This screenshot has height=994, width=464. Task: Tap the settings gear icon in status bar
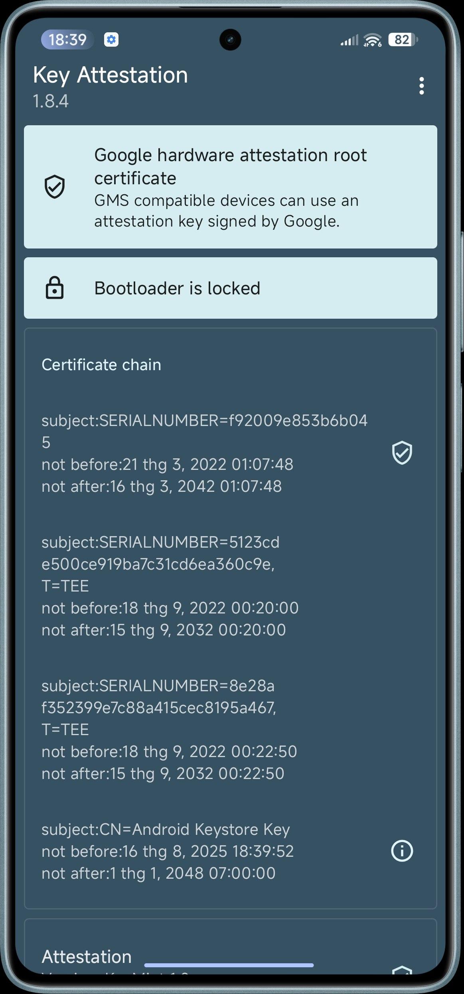(x=111, y=39)
